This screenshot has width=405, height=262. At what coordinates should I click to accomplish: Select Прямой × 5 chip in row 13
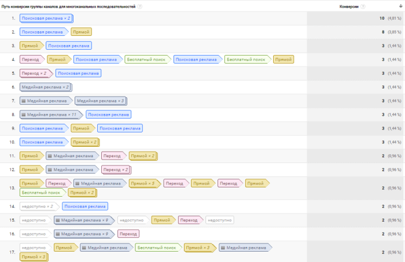(145, 183)
